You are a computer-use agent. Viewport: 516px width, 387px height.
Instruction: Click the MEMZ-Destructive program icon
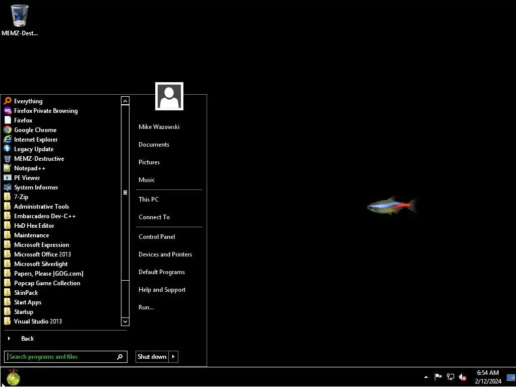click(8, 158)
